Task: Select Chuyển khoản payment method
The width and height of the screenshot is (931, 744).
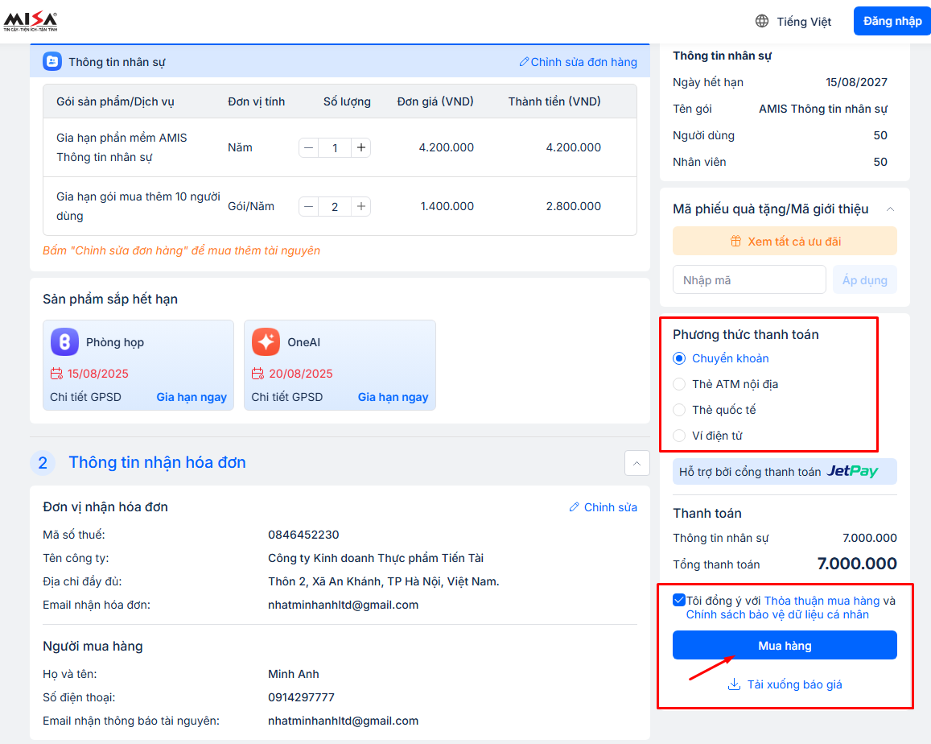Action: click(x=679, y=358)
